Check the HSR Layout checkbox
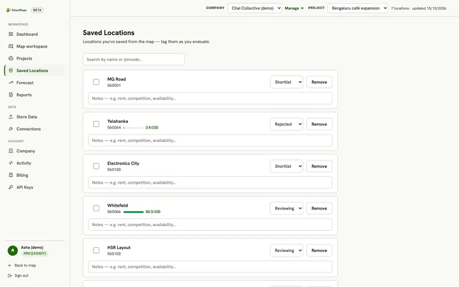Image resolution: width=459 pixels, height=287 pixels. pos(96,250)
